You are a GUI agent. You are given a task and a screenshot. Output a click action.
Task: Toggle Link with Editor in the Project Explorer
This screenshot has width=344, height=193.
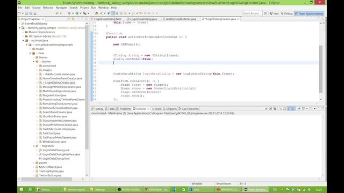tap(73, 19)
